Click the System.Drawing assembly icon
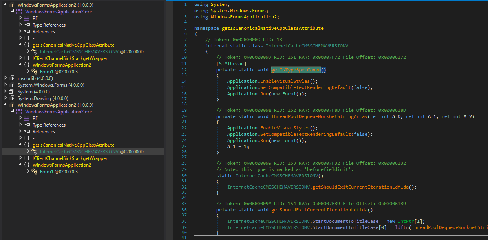The width and height of the screenshot is (488, 240). (x=11, y=98)
